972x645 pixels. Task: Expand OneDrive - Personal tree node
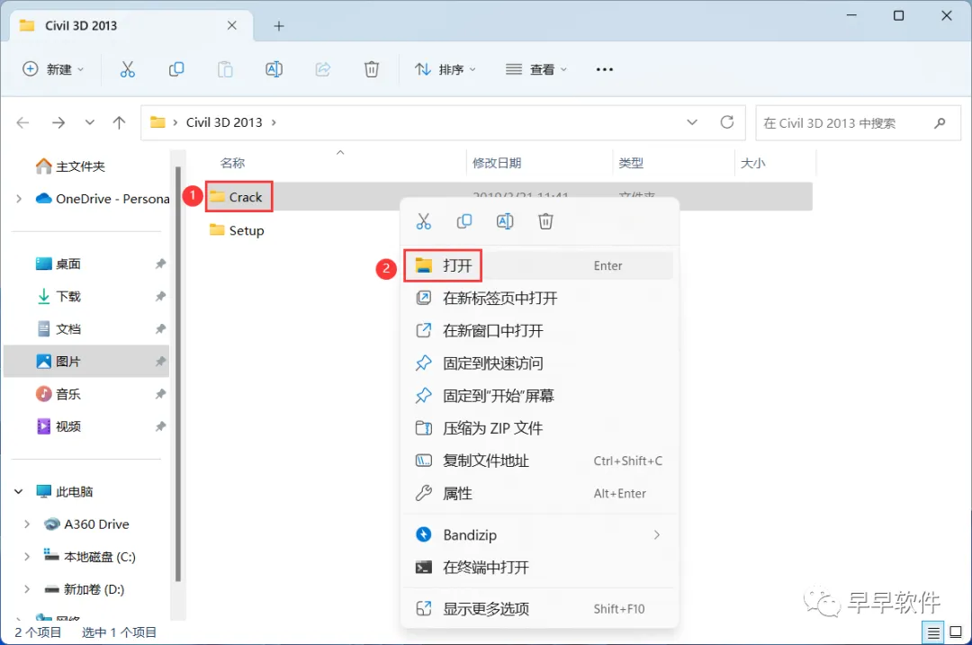point(19,199)
